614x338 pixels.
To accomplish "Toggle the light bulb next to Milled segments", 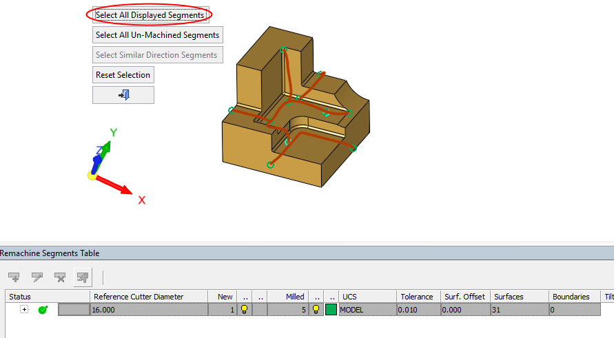I will 316,310.
